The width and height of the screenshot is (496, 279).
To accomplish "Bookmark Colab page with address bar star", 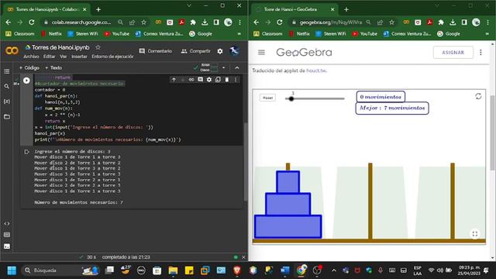I will (x=143, y=22).
